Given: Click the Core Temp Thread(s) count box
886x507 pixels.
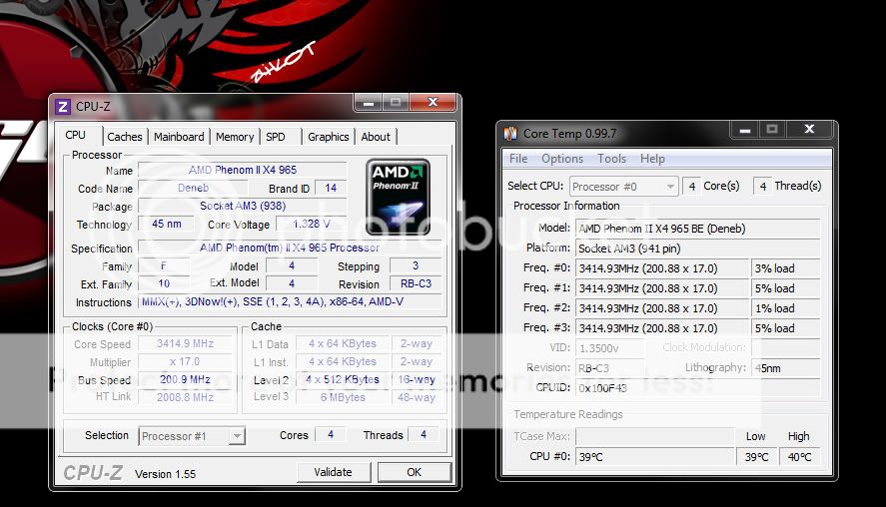Looking at the screenshot, I should 763,186.
